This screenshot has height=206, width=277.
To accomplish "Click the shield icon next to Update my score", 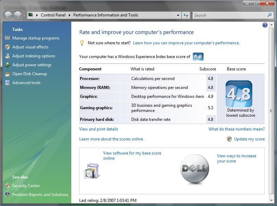I will [x=229, y=139].
